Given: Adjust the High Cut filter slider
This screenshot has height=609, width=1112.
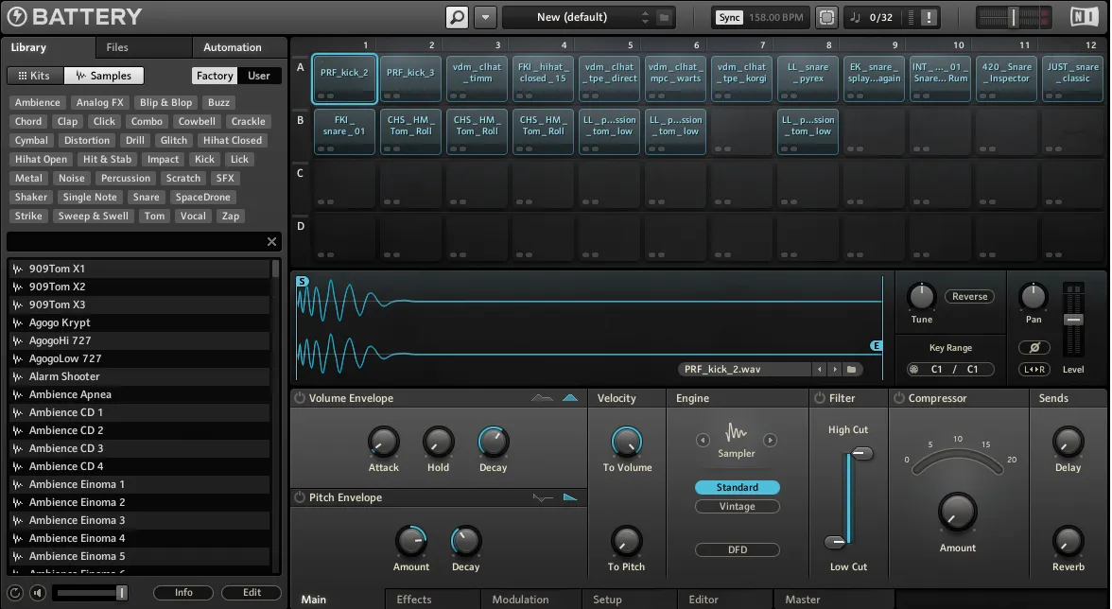Looking at the screenshot, I should point(861,453).
